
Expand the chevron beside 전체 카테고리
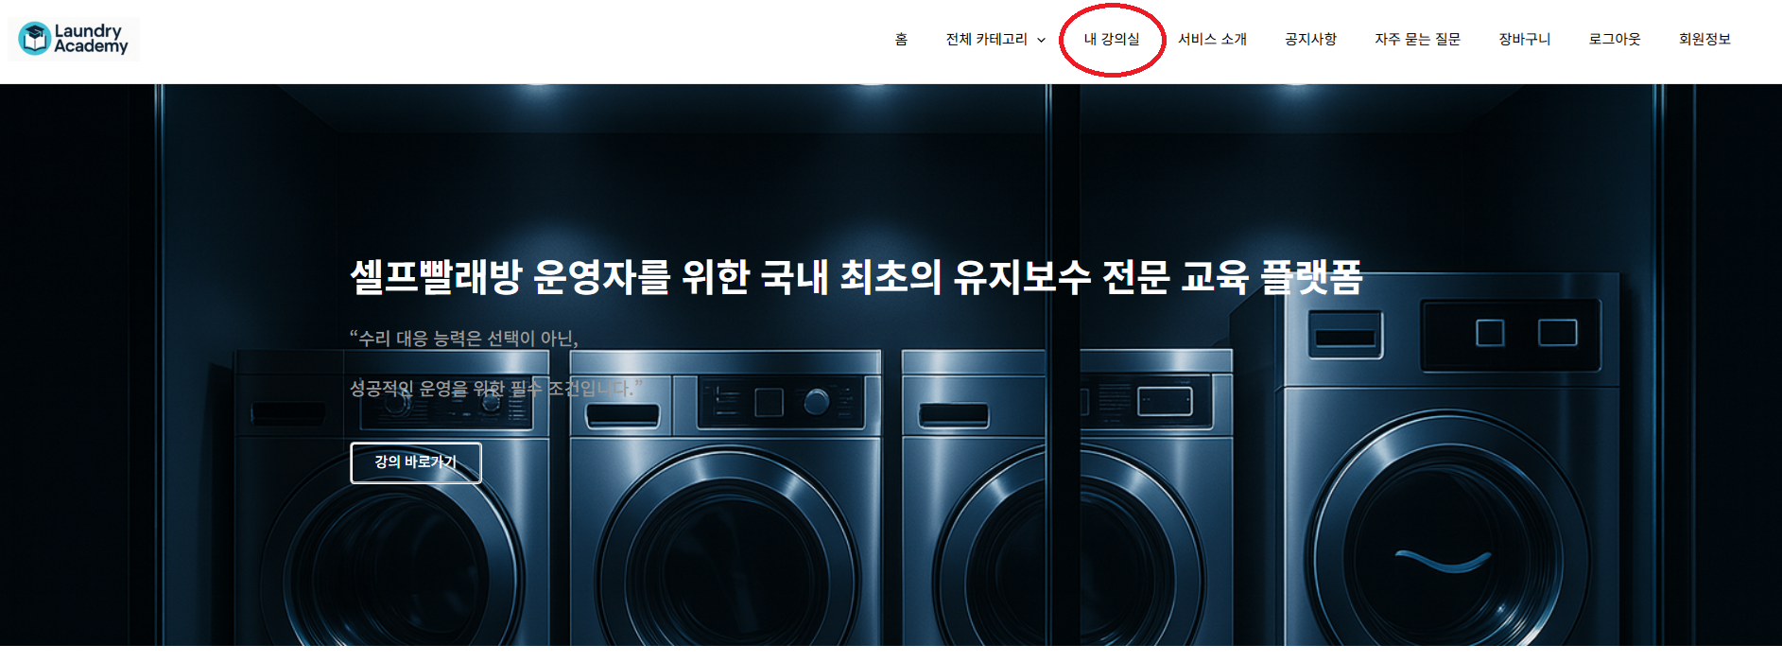tap(1041, 40)
